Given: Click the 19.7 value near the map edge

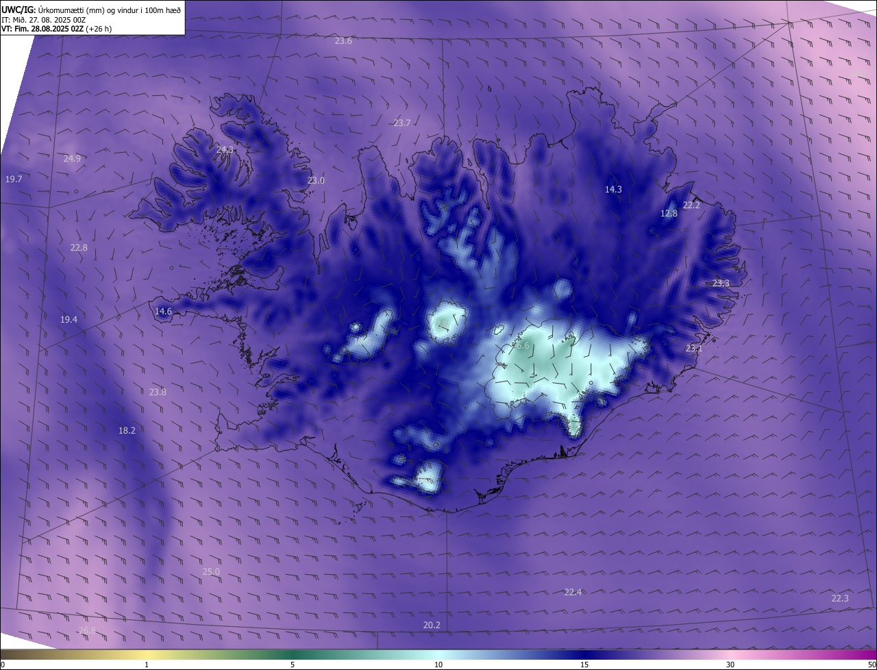Looking at the screenshot, I should coord(14,179).
